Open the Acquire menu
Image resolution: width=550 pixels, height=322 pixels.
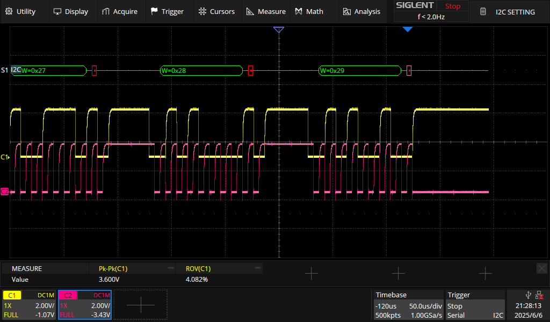pos(120,12)
